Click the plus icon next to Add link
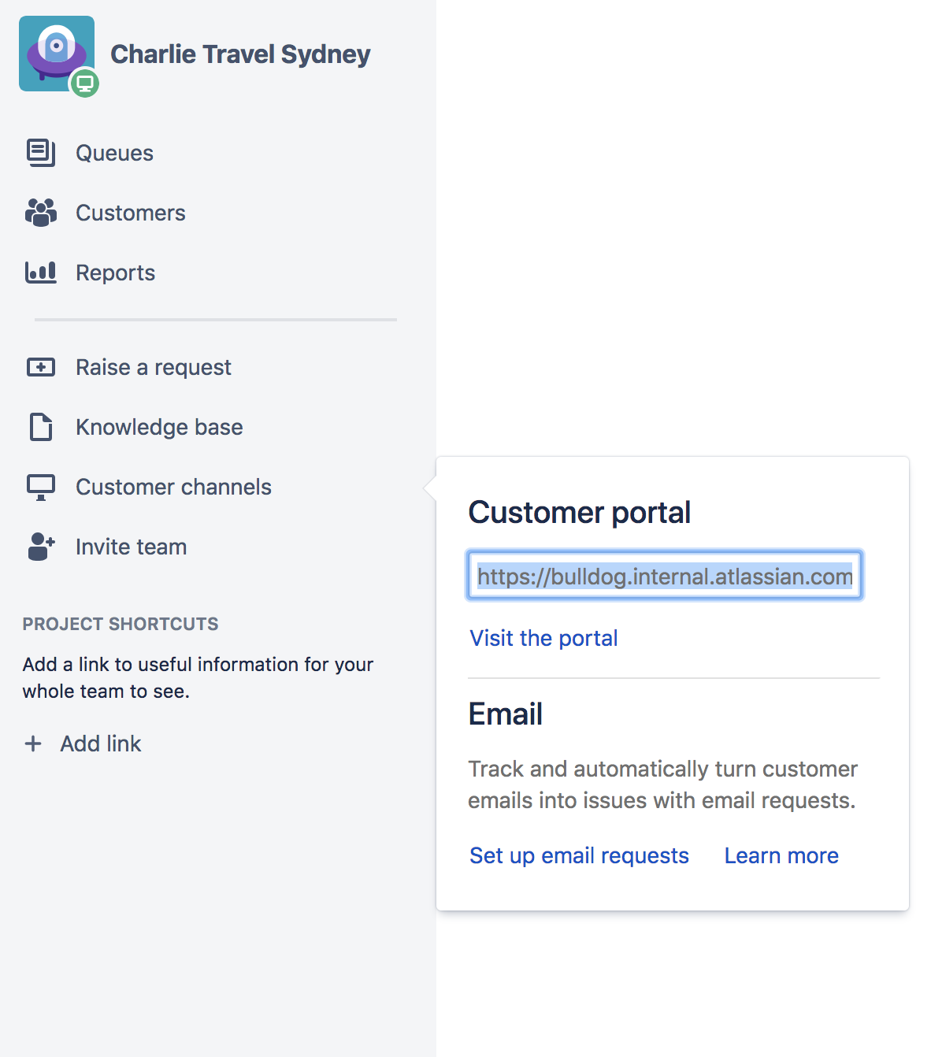The height and width of the screenshot is (1057, 931). pyautogui.click(x=33, y=743)
